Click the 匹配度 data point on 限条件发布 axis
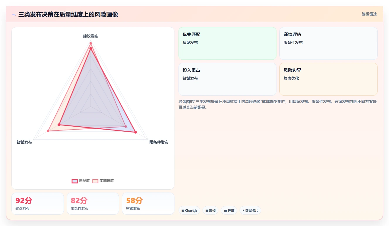This screenshot has width=389, height=226. (x=135, y=132)
